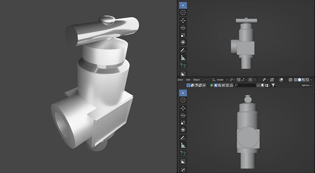Open the Add menu
Viewport: 315px width, 173px height.
188,80
